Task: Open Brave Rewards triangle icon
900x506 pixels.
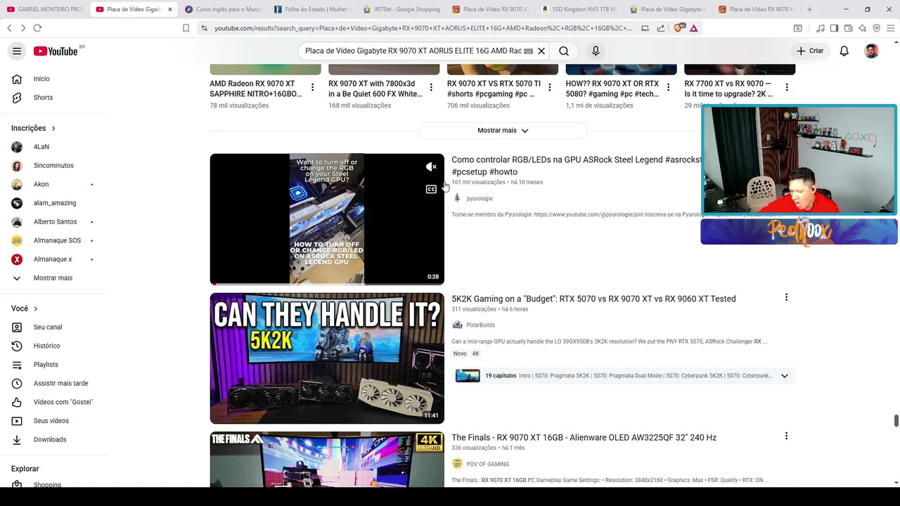Action: 694,28
